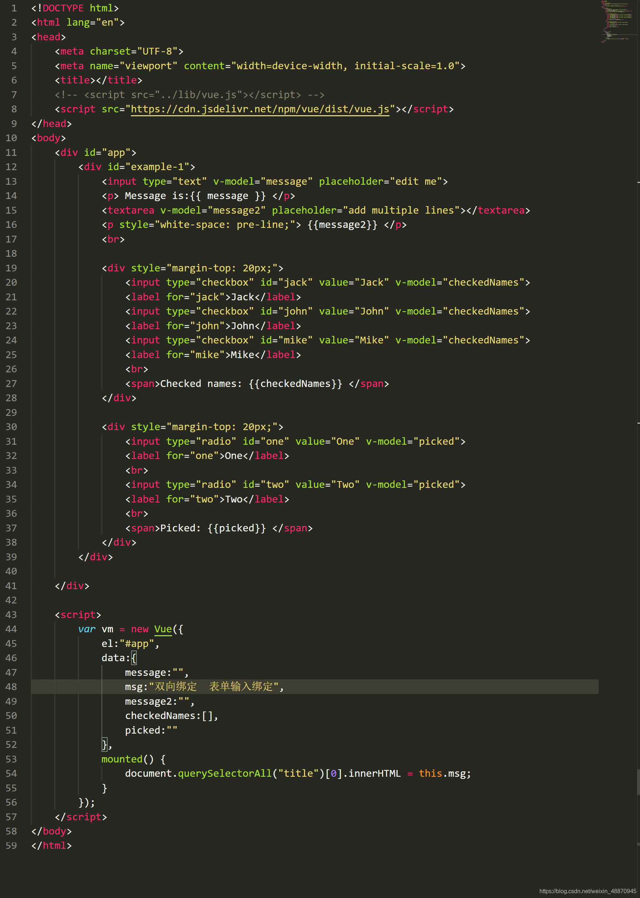Click the picked:"" property on line 51
The width and height of the screenshot is (640, 898).
[151, 730]
